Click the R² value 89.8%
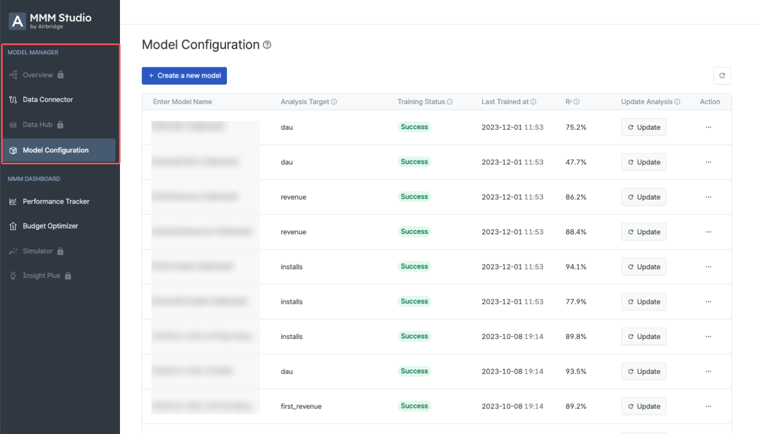Image resolution: width=760 pixels, height=434 pixels. tap(576, 337)
